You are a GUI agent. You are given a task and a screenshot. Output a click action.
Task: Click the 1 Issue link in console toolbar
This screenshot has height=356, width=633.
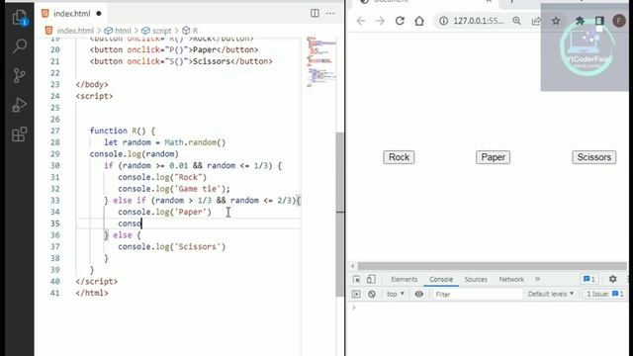click(x=604, y=294)
